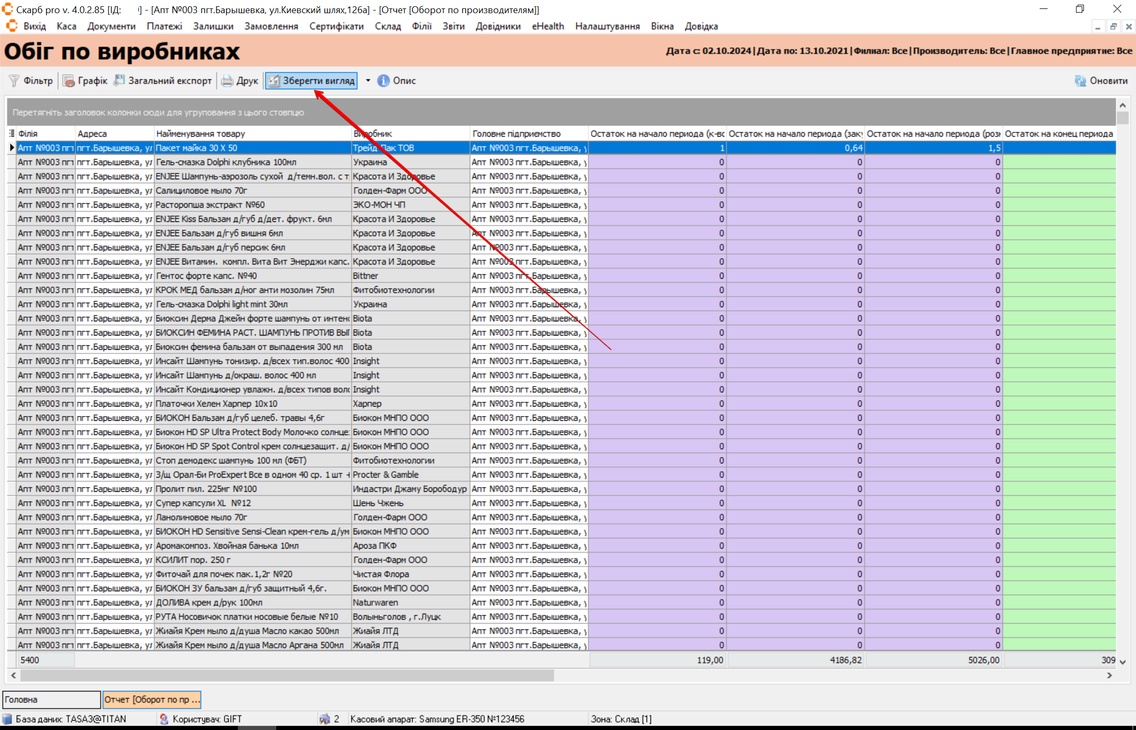Click the Друк printer icon

[x=227, y=80]
